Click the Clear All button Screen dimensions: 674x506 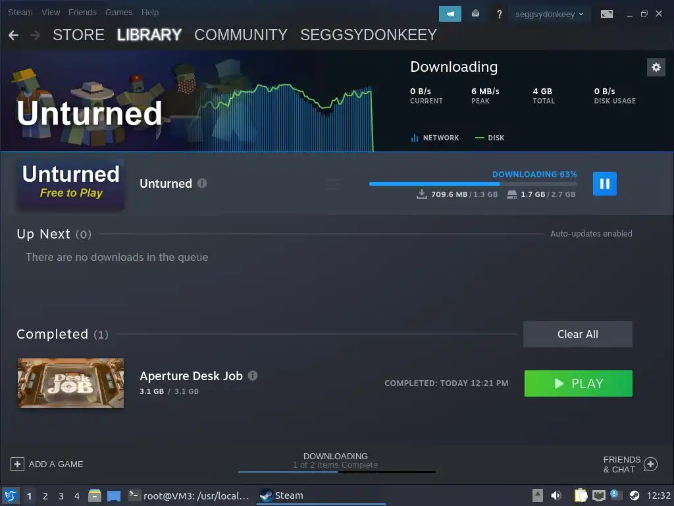click(577, 334)
